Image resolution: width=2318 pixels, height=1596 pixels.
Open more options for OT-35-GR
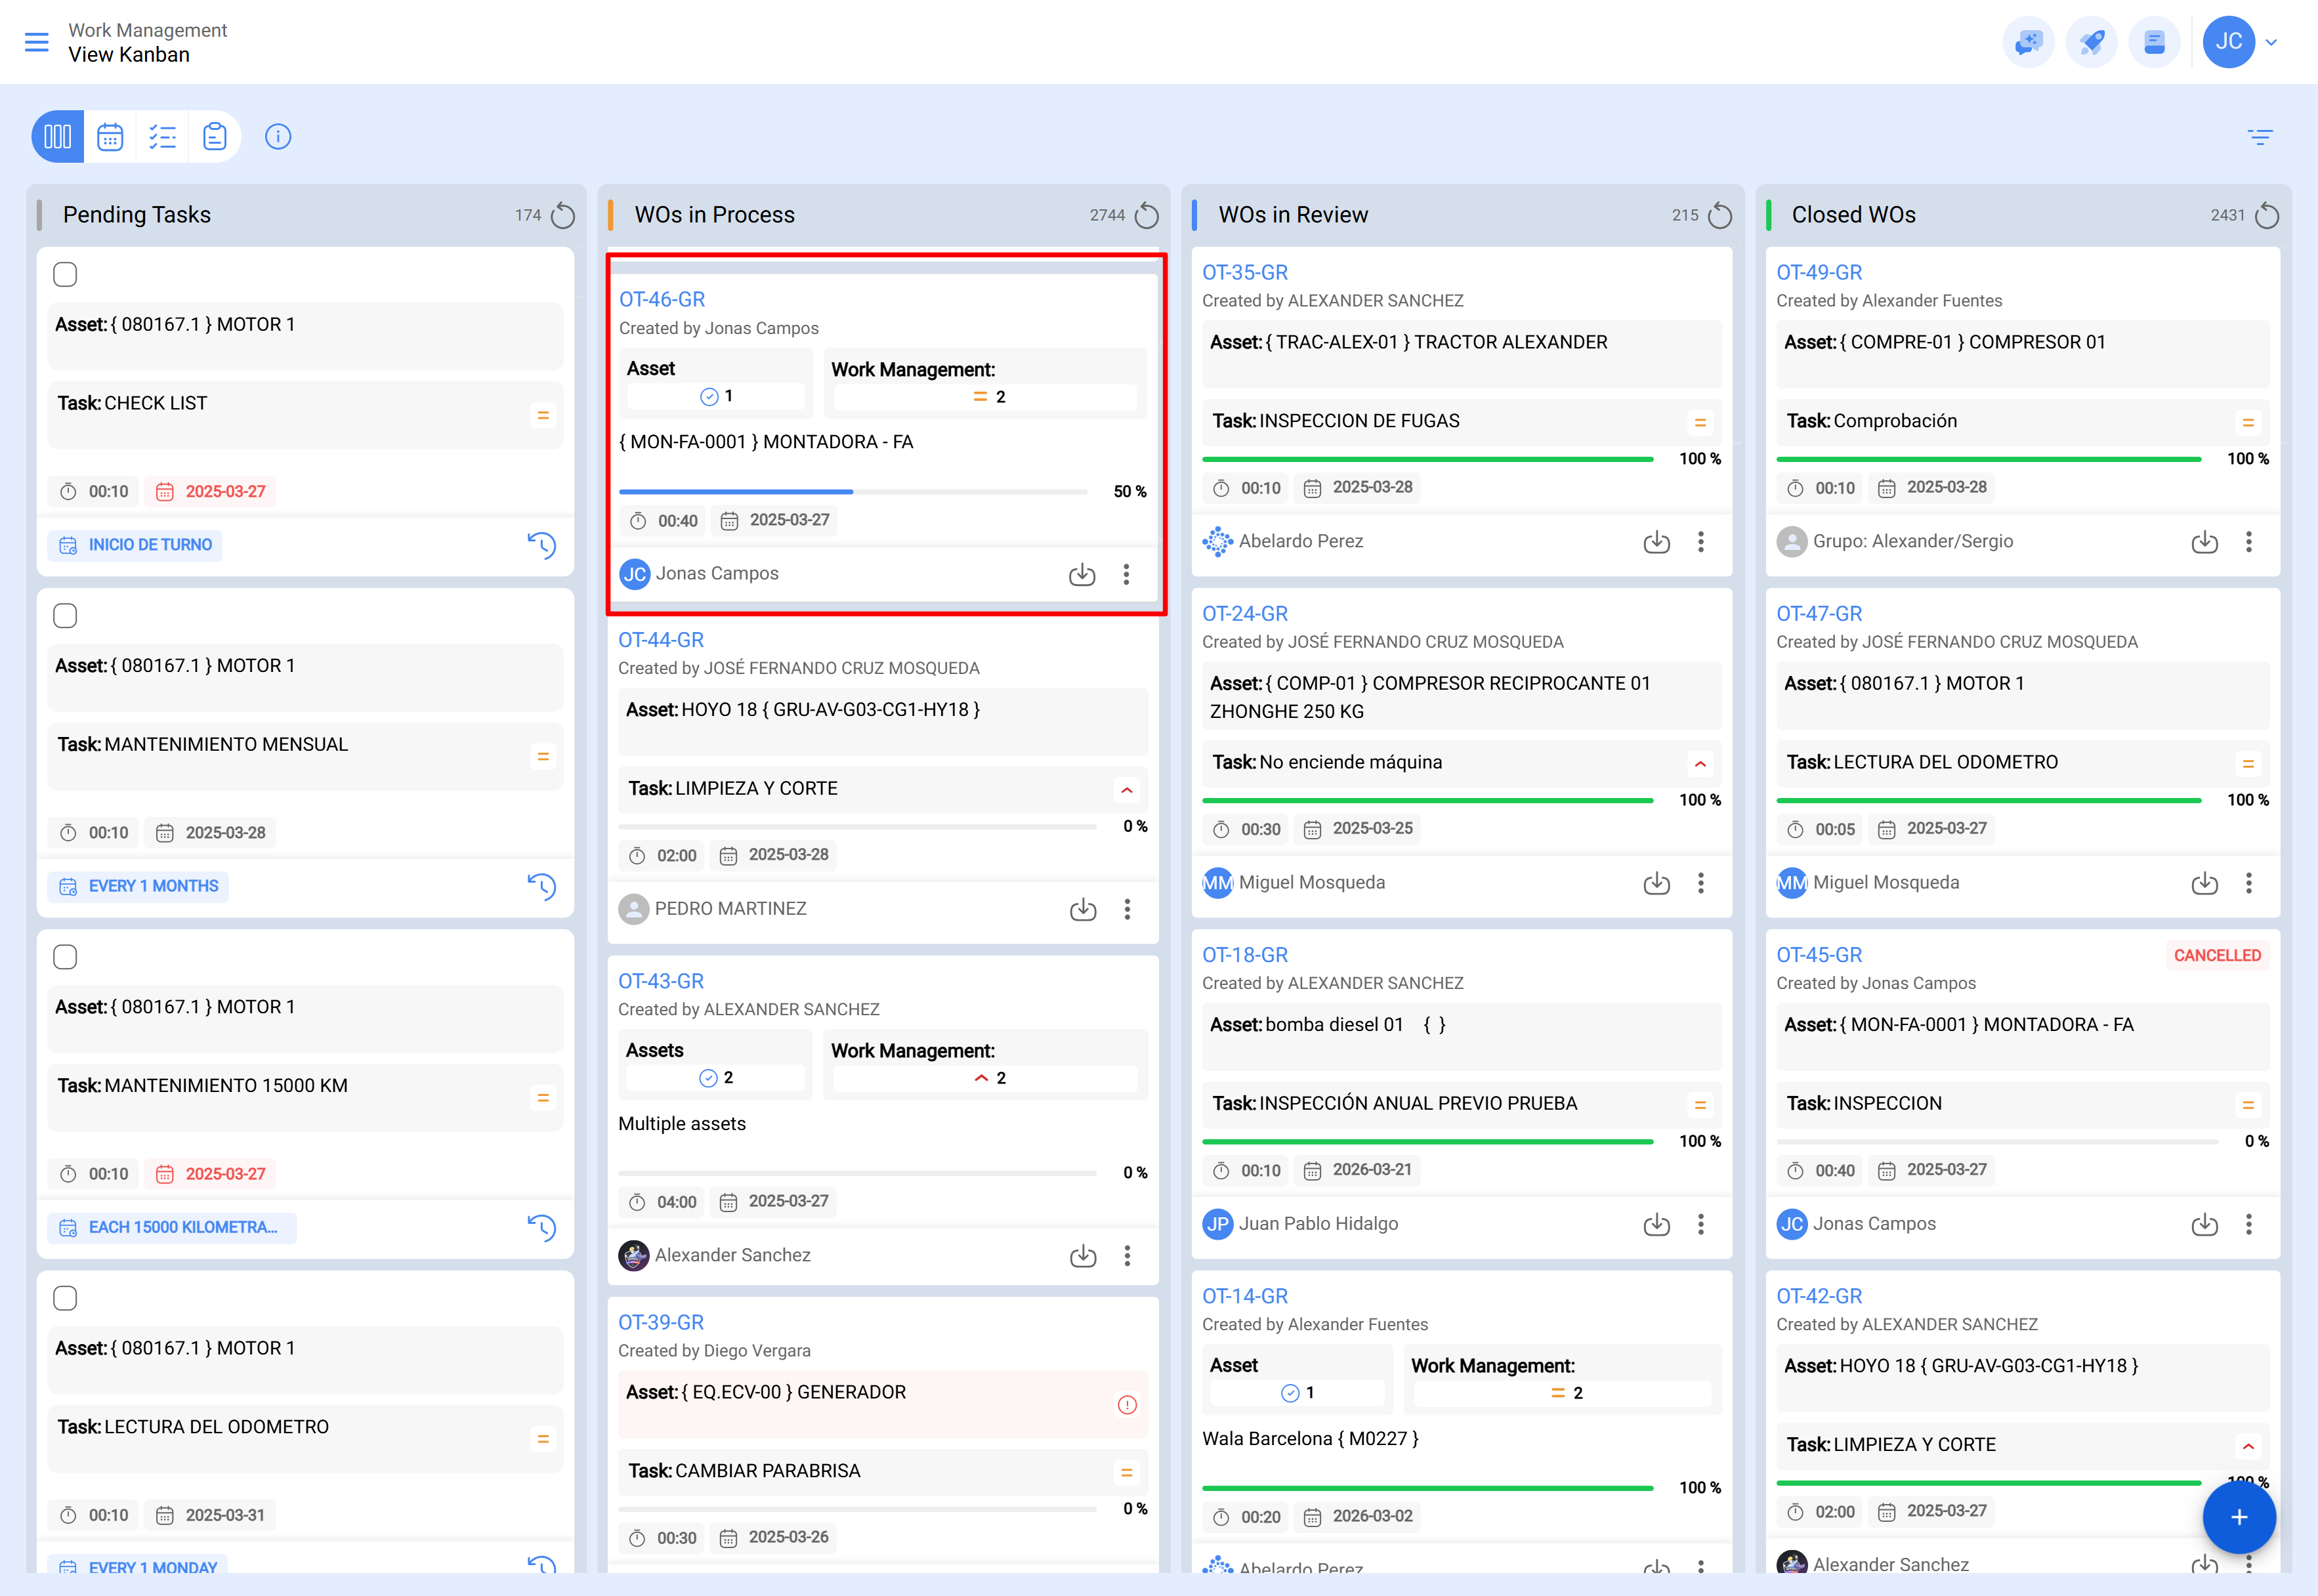tap(1701, 542)
